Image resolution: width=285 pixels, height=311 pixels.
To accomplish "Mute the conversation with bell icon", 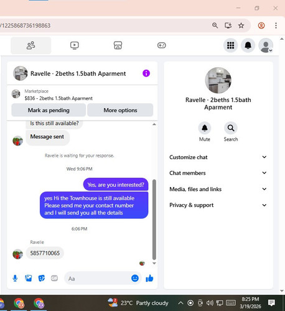I will [205, 128].
